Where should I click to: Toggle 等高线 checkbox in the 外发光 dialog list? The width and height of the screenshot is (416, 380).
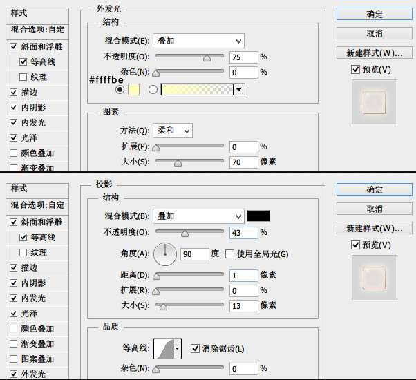(23, 61)
